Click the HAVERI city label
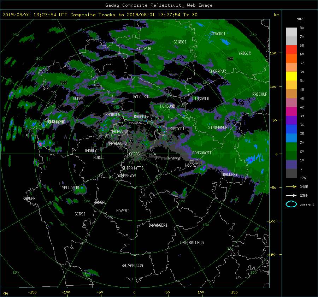Viewport: 318px width, 297px height. point(123,211)
